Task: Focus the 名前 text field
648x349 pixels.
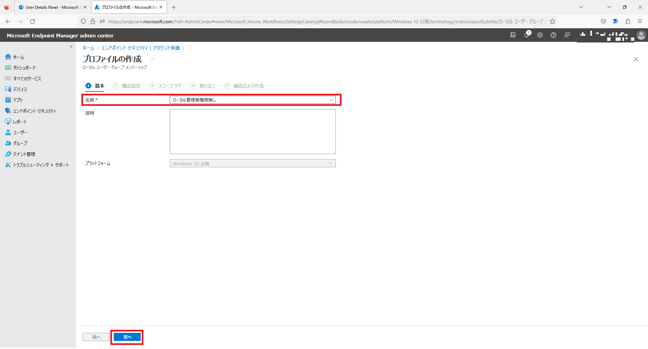Action: pyautogui.click(x=252, y=100)
